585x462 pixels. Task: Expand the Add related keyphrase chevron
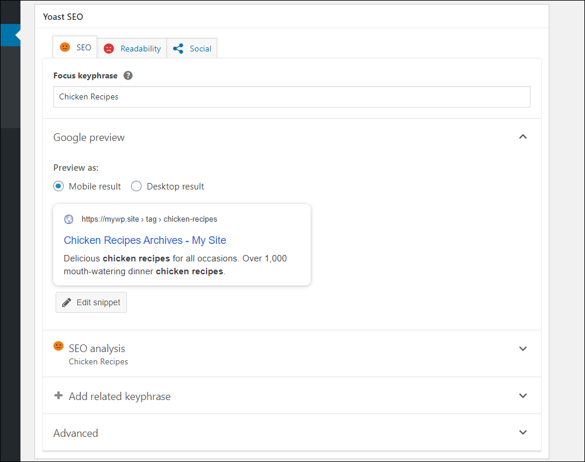point(522,396)
